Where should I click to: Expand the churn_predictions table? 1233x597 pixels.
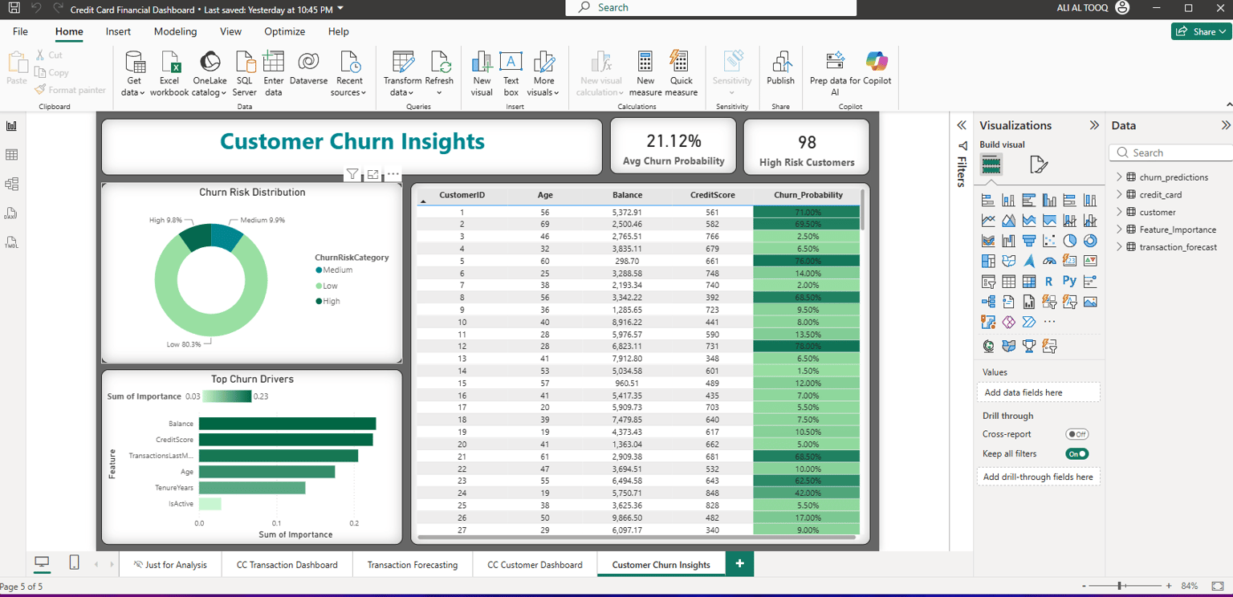tap(1119, 177)
